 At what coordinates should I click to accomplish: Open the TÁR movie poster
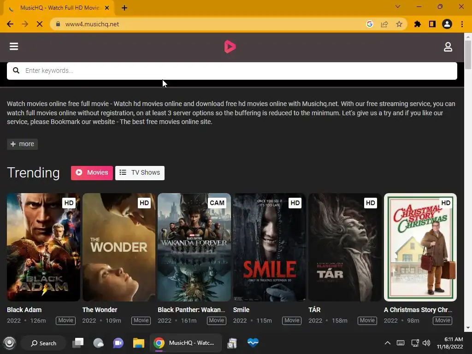(x=345, y=247)
